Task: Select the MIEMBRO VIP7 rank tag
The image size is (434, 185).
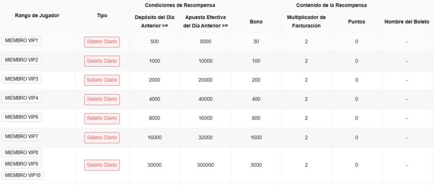Action: [22, 137]
